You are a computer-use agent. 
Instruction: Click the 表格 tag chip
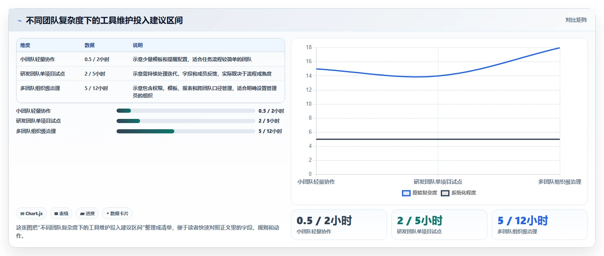(61, 213)
